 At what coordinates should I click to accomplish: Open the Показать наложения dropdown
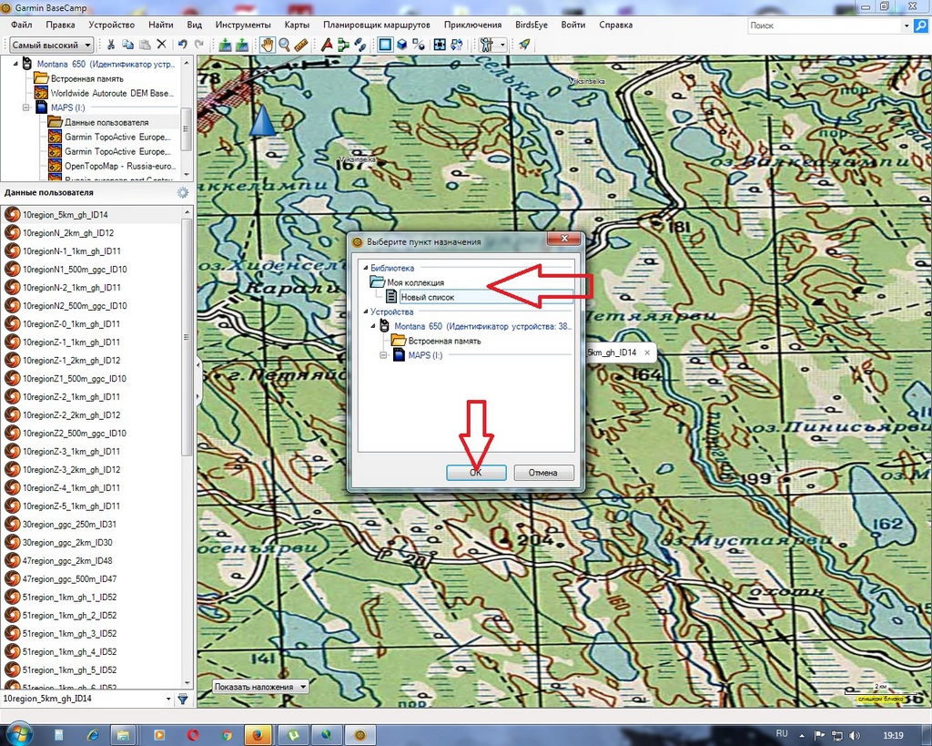tap(260, 686)
